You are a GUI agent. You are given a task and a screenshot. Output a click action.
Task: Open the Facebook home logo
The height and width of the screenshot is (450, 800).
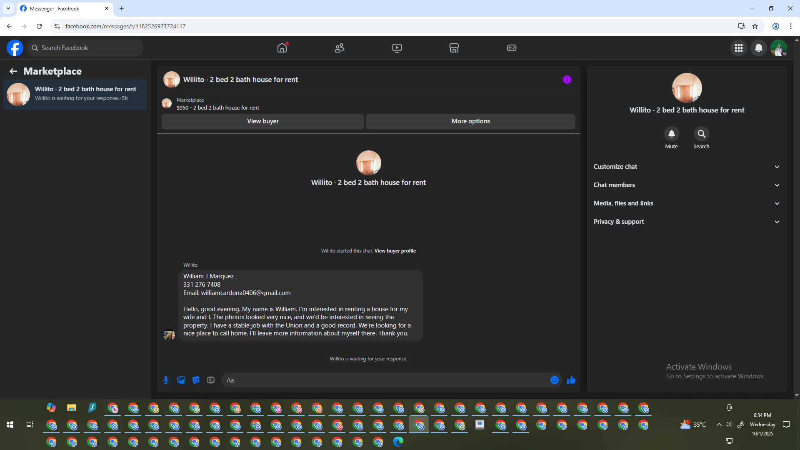click(15, 48)
